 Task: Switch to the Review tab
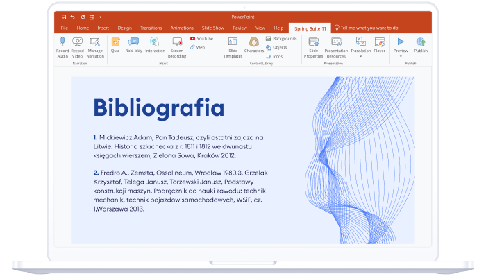240,28
